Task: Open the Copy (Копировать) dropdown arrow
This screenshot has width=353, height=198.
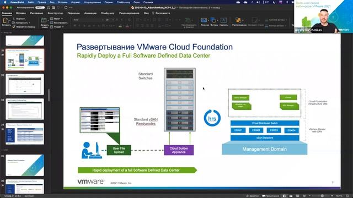Action: 29,23
